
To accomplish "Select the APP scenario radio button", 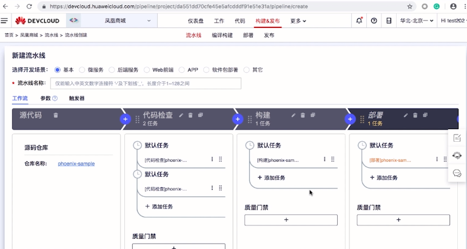I will tap(182, 70).
